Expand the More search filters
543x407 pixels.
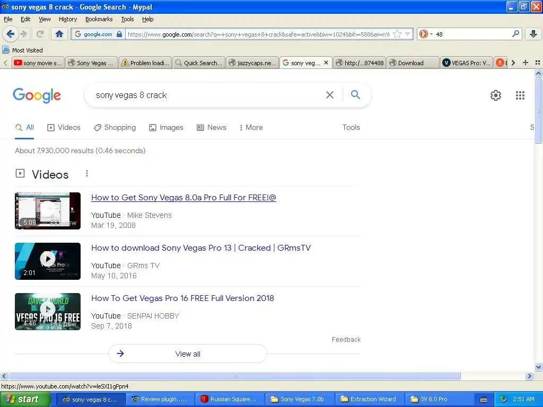[251, 127]
